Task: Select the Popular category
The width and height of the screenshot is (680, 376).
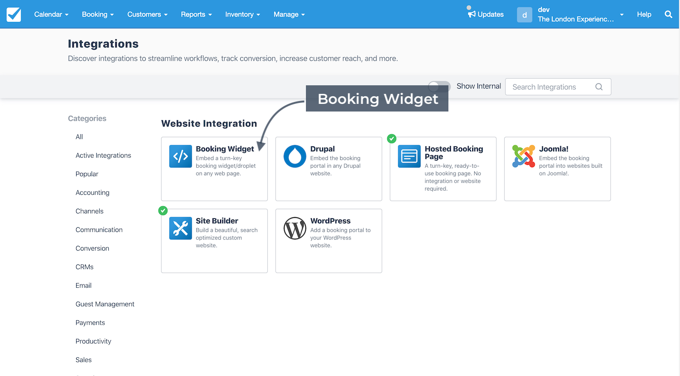Action: [x=87, y=174]
